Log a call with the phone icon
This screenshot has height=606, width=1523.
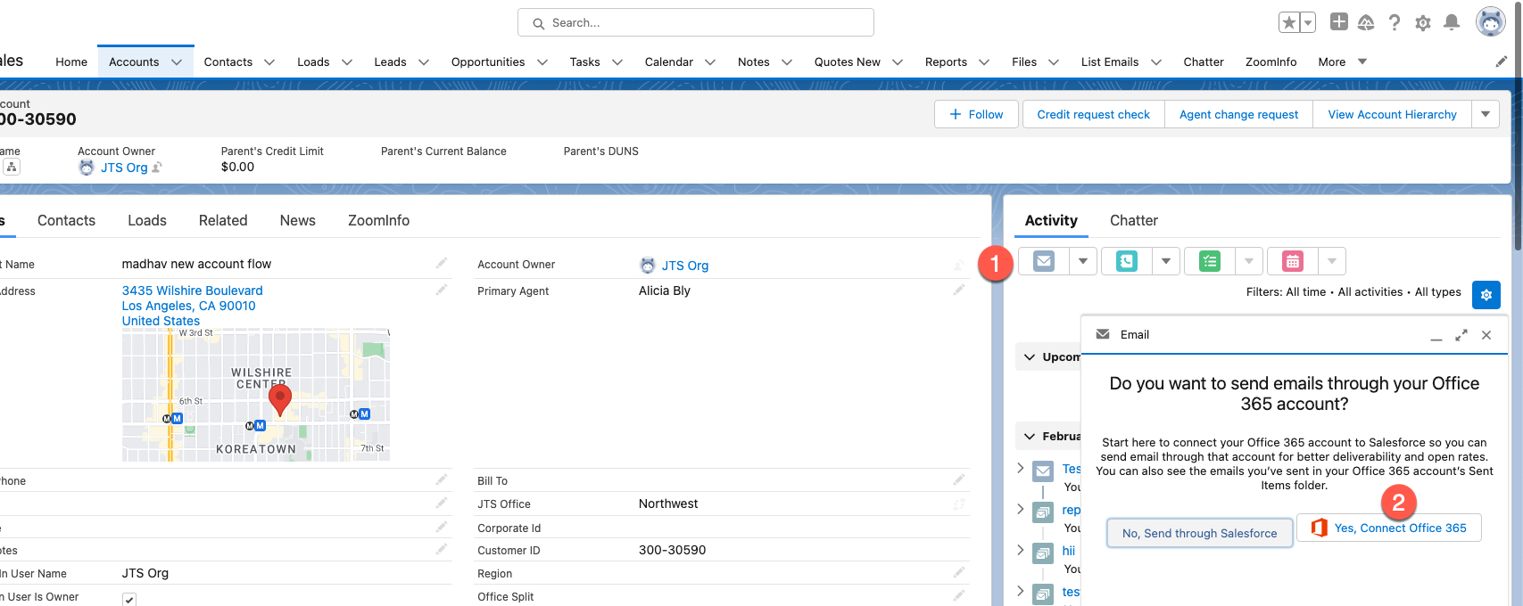[1127, 261]
